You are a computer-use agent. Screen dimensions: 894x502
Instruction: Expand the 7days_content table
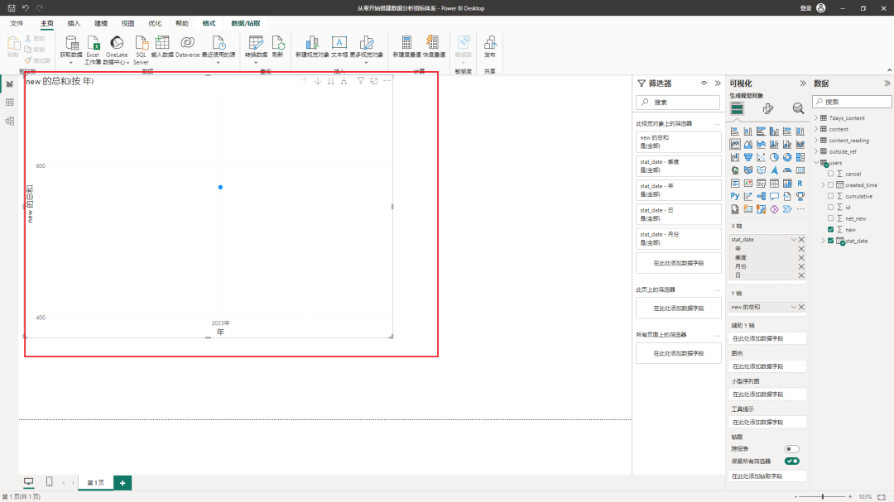[816, 118]
